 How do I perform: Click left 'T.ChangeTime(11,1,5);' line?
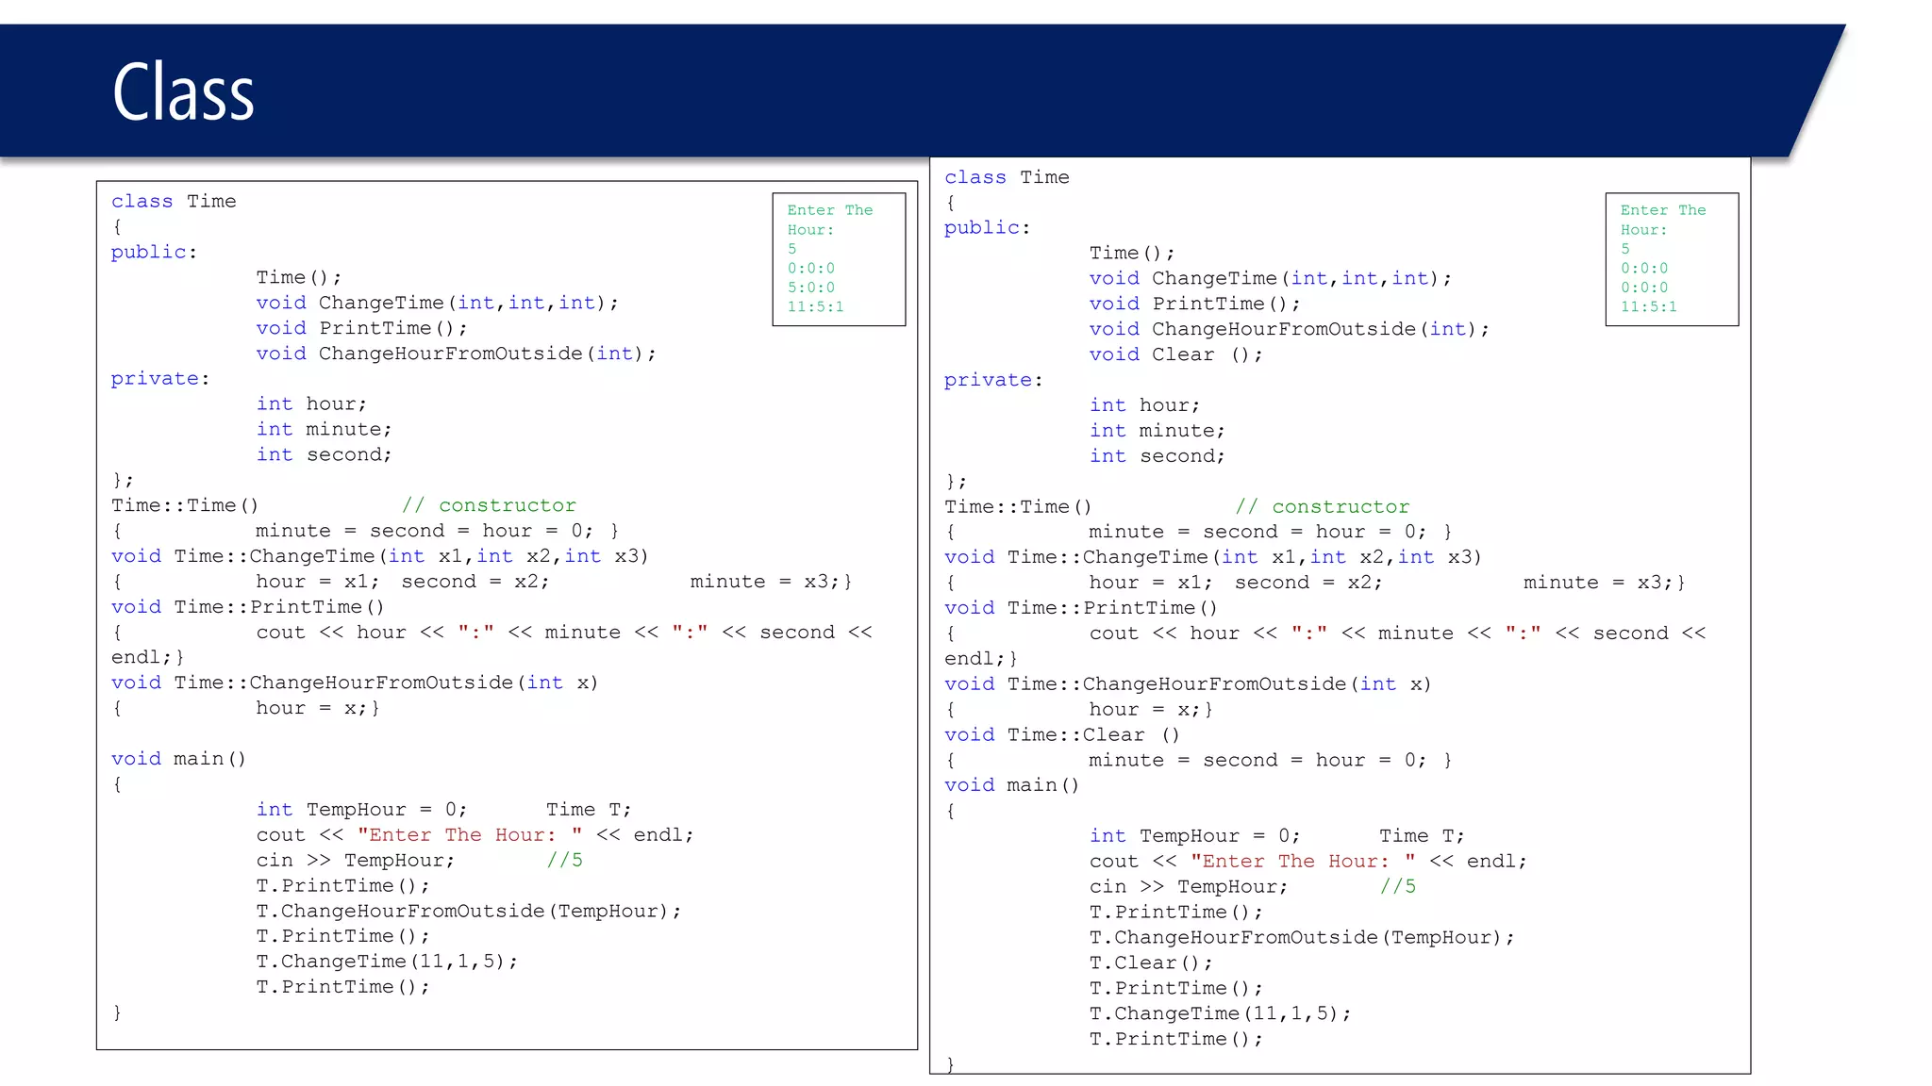click(387, 962)
